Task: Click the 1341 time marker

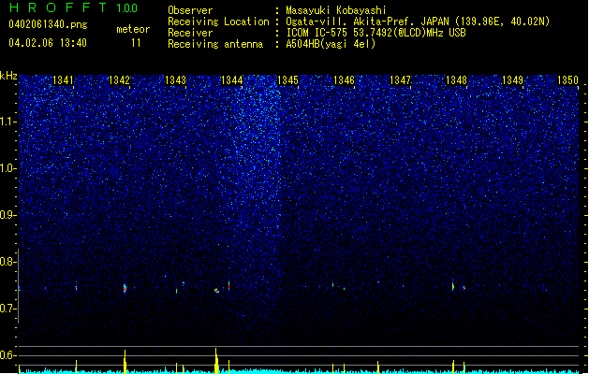Action: tap(63, 80)
